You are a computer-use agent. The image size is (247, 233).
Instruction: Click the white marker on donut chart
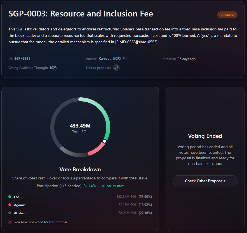click(104, 141)
